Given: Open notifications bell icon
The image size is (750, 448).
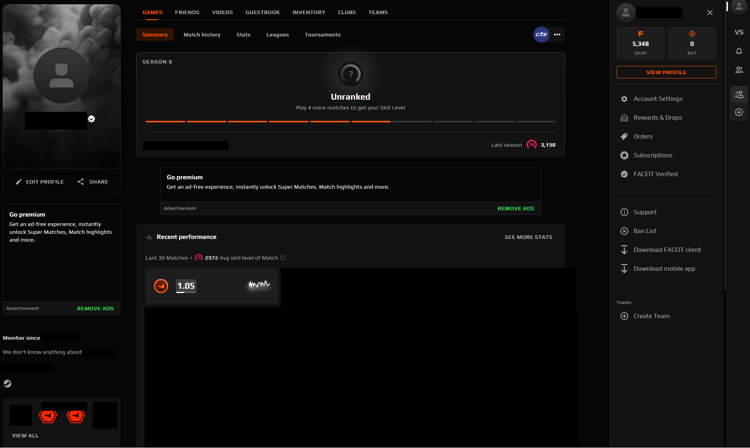Looking at the screenshot, I should pyautogui.click(x=739, y=51).
